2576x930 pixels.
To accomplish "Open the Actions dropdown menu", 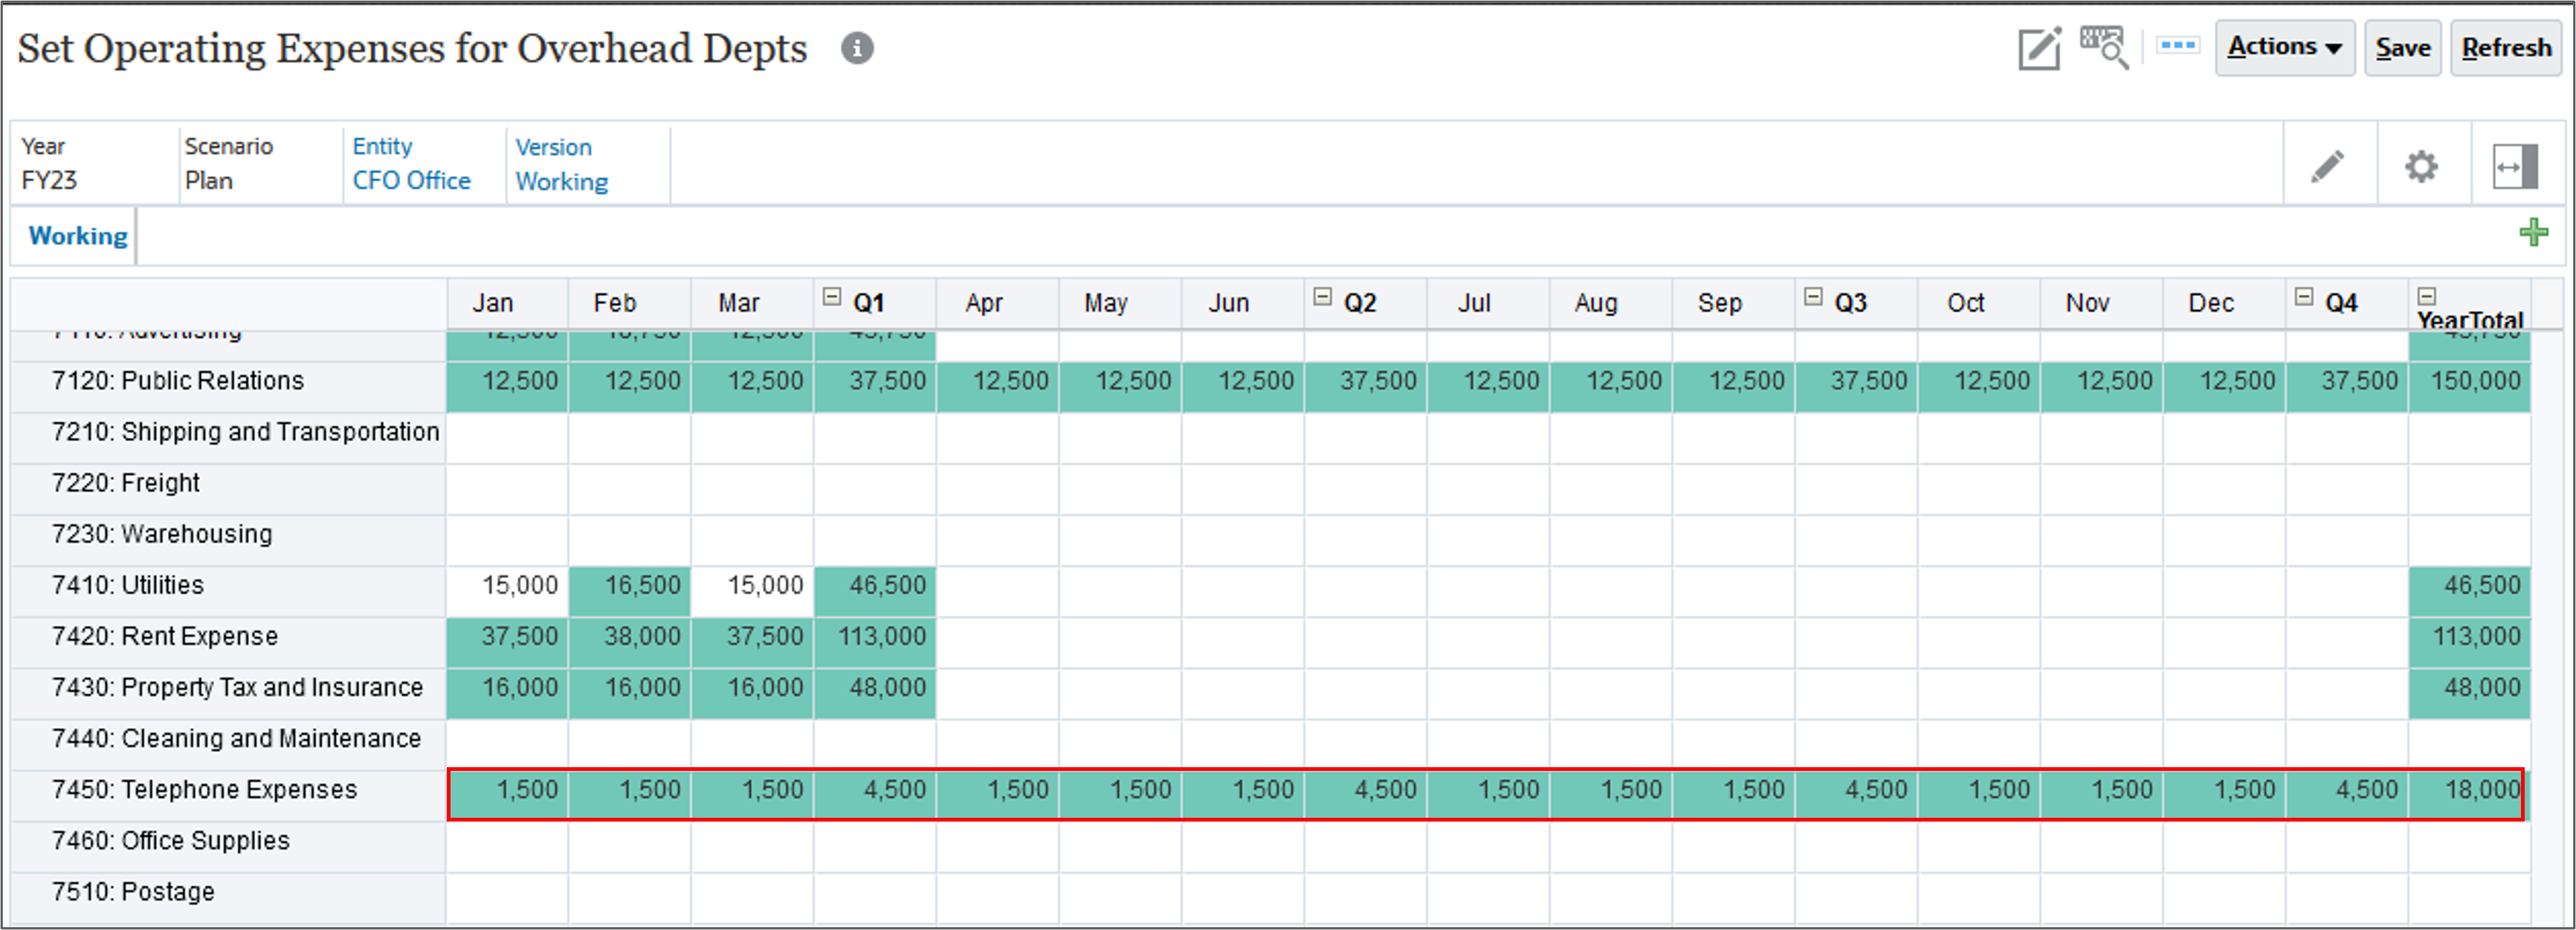I will [2285, 47].
